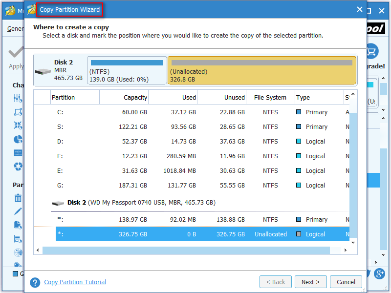Viewport: 391px width, 293px height.
Task: Sort by Partition column header
Action: point(75,97)
